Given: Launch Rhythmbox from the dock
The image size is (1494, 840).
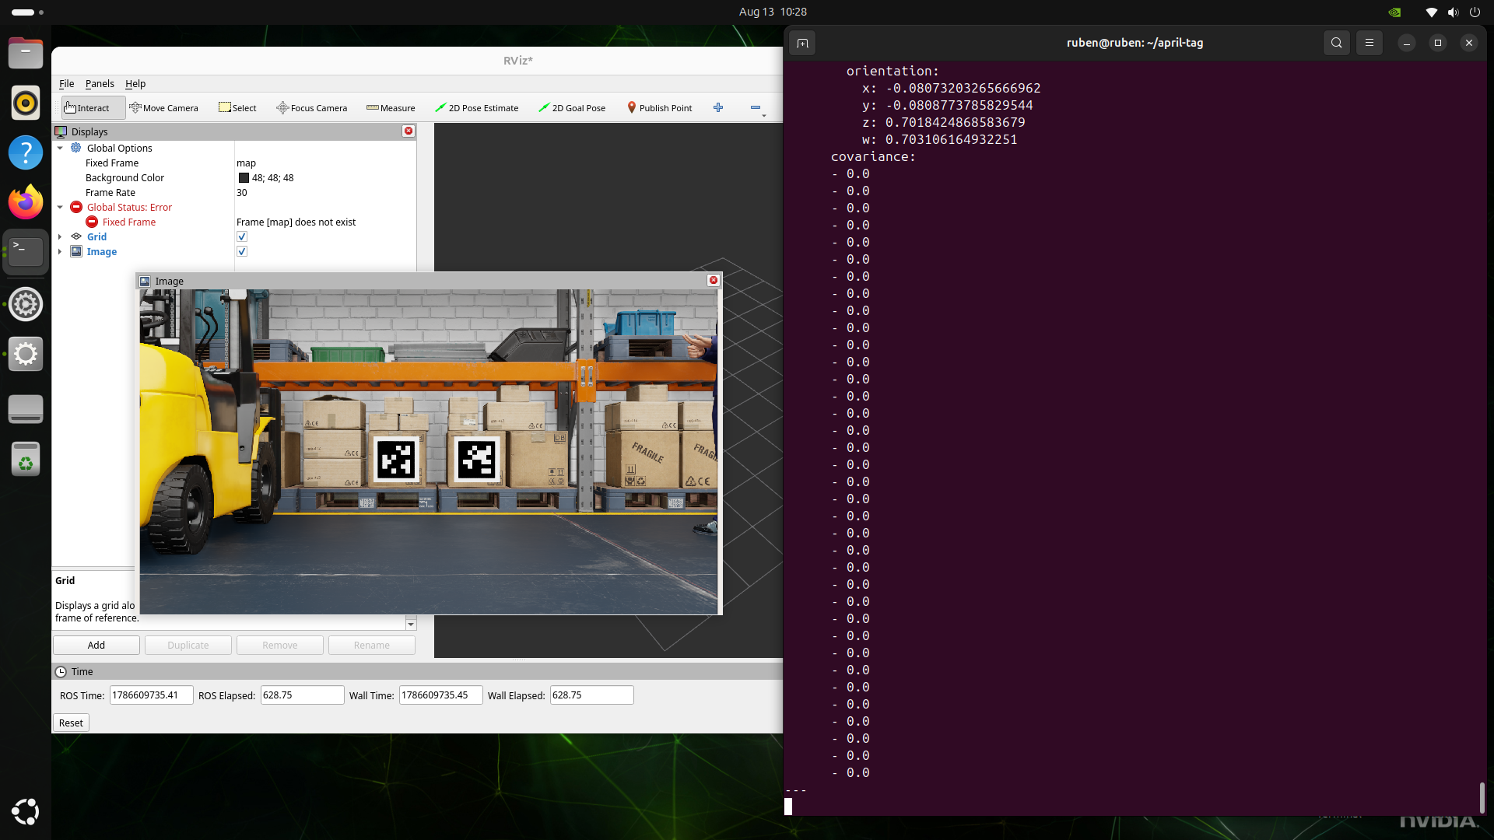Looking at the screenshot, I should click(x=26, y=103).
